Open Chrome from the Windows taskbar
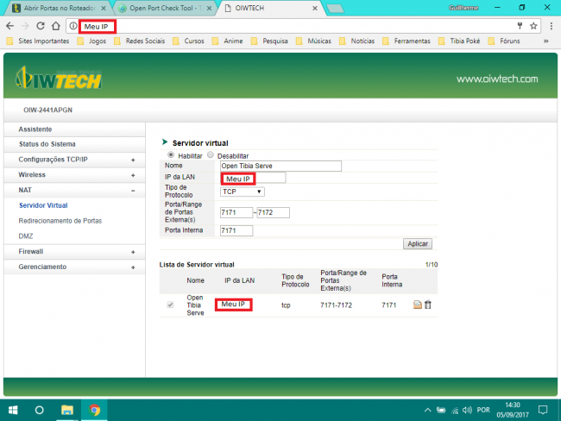The image size is (561, 421). click(94, 410)
